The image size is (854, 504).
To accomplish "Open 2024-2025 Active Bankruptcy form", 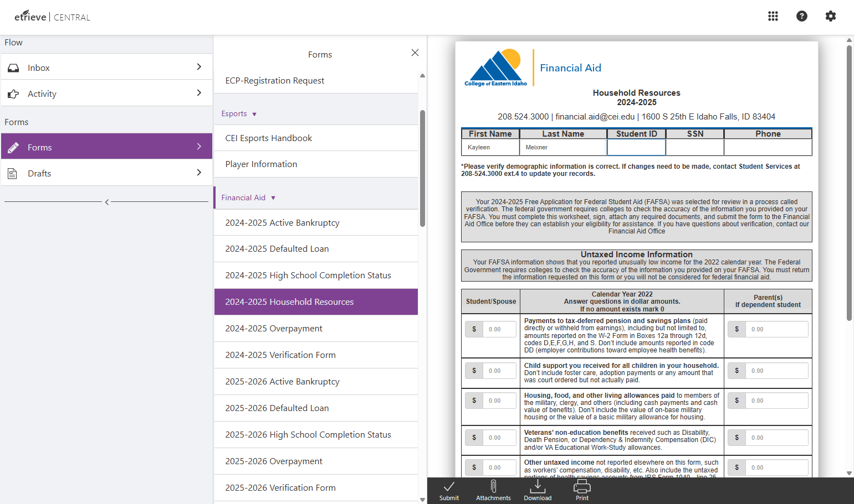I will pyautogui.click(x=316, y=223).
